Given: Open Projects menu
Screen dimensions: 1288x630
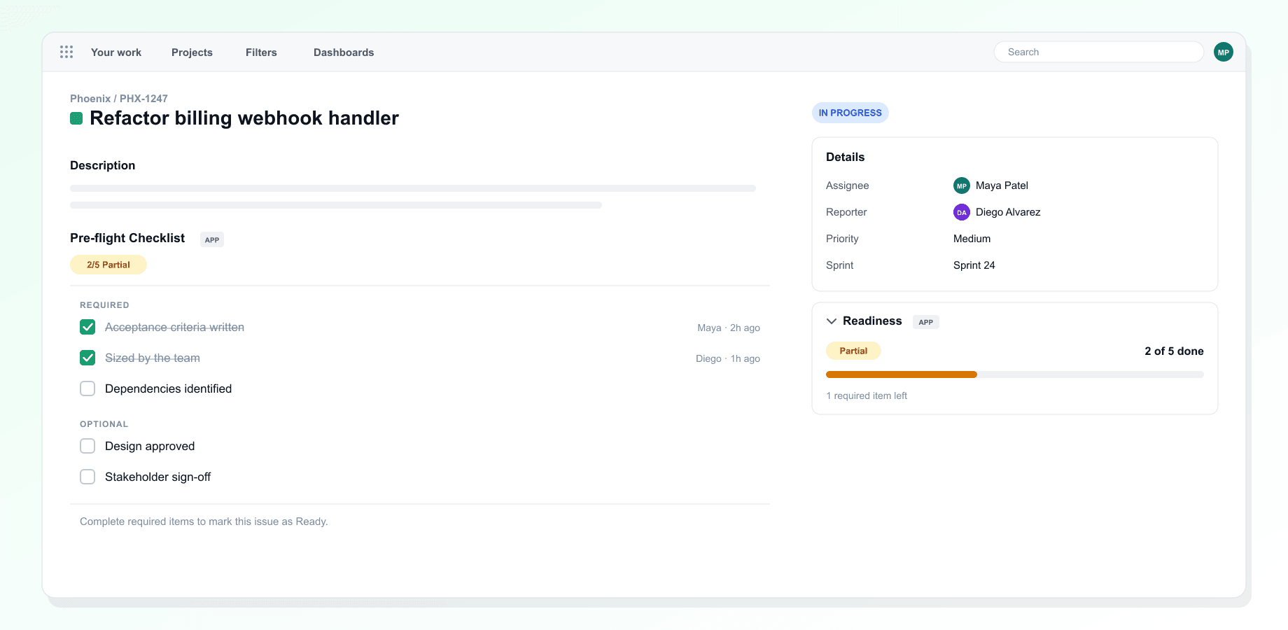Looking at the screenshot, I should 192,52.
